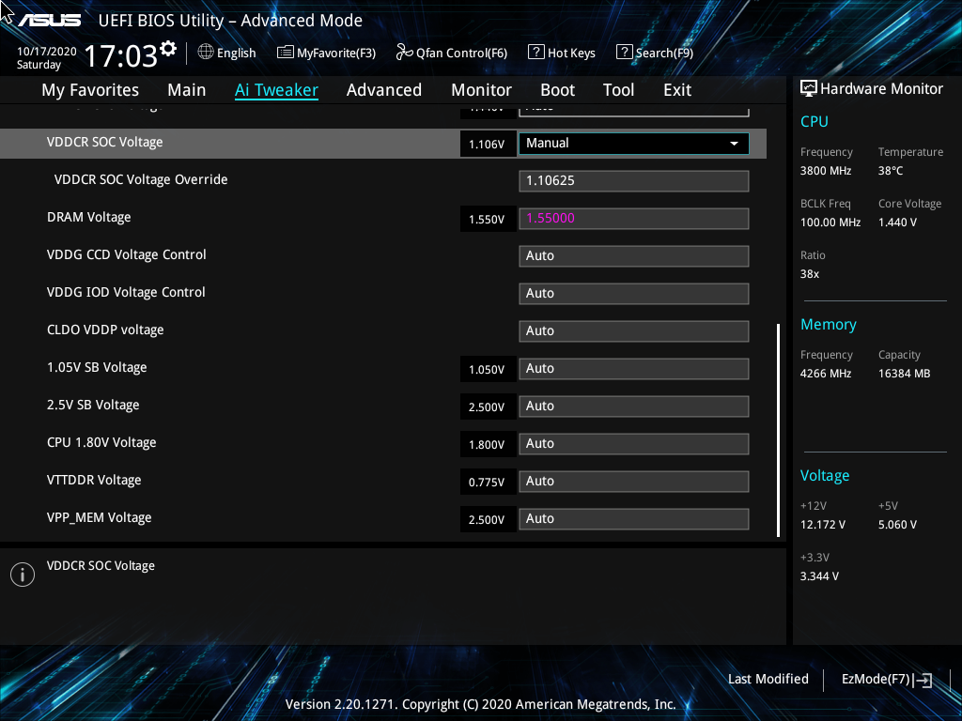Click the globe language icon
Viewport: 962px width, 721px height.
206,53
